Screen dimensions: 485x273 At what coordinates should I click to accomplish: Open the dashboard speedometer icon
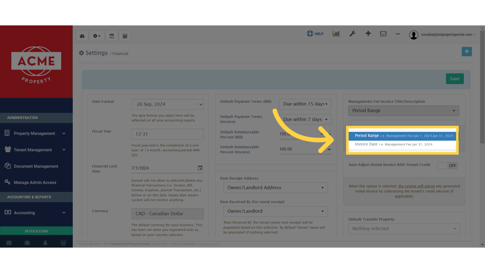[82, 36]
